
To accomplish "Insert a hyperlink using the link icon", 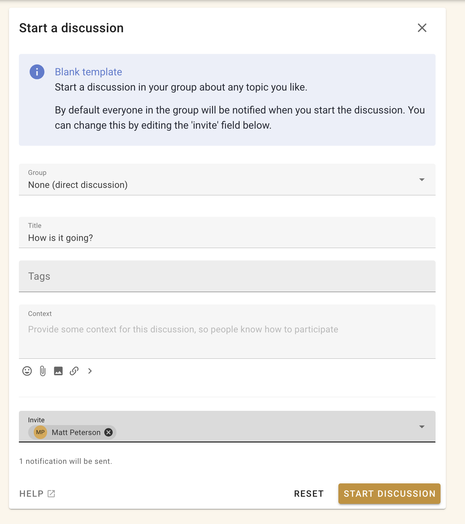I will click(74, 371).
